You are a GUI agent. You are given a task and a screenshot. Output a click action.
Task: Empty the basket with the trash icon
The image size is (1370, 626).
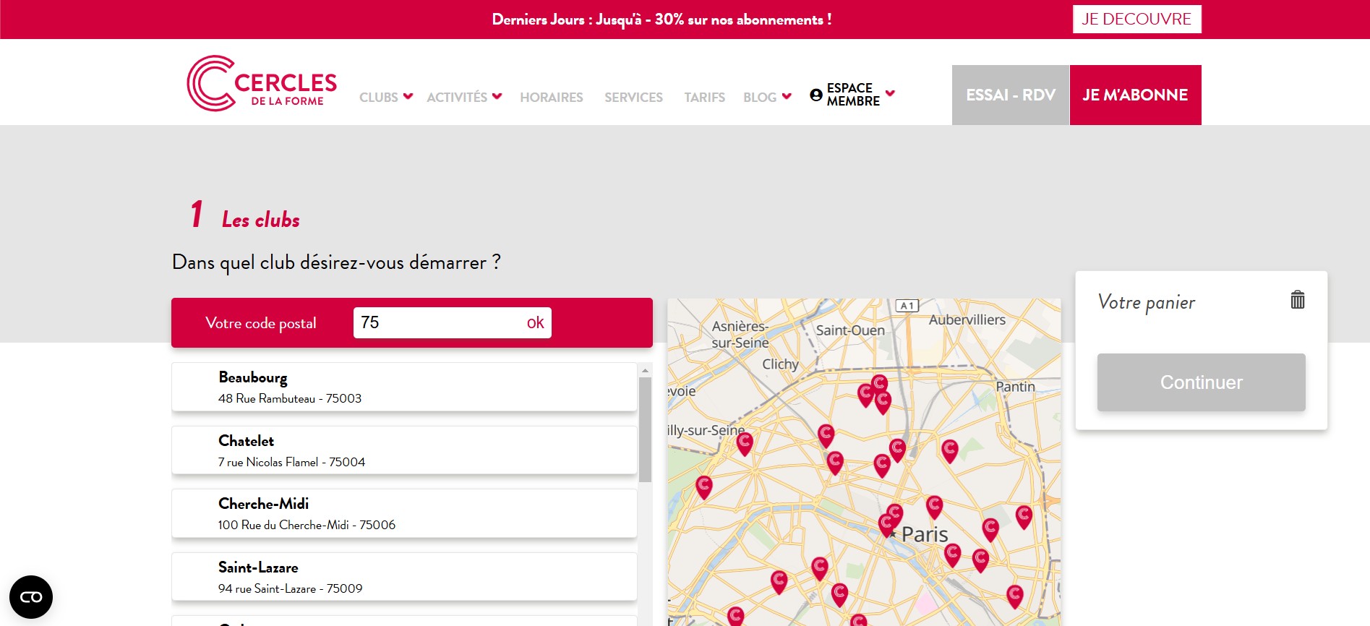coord(1298,299)
